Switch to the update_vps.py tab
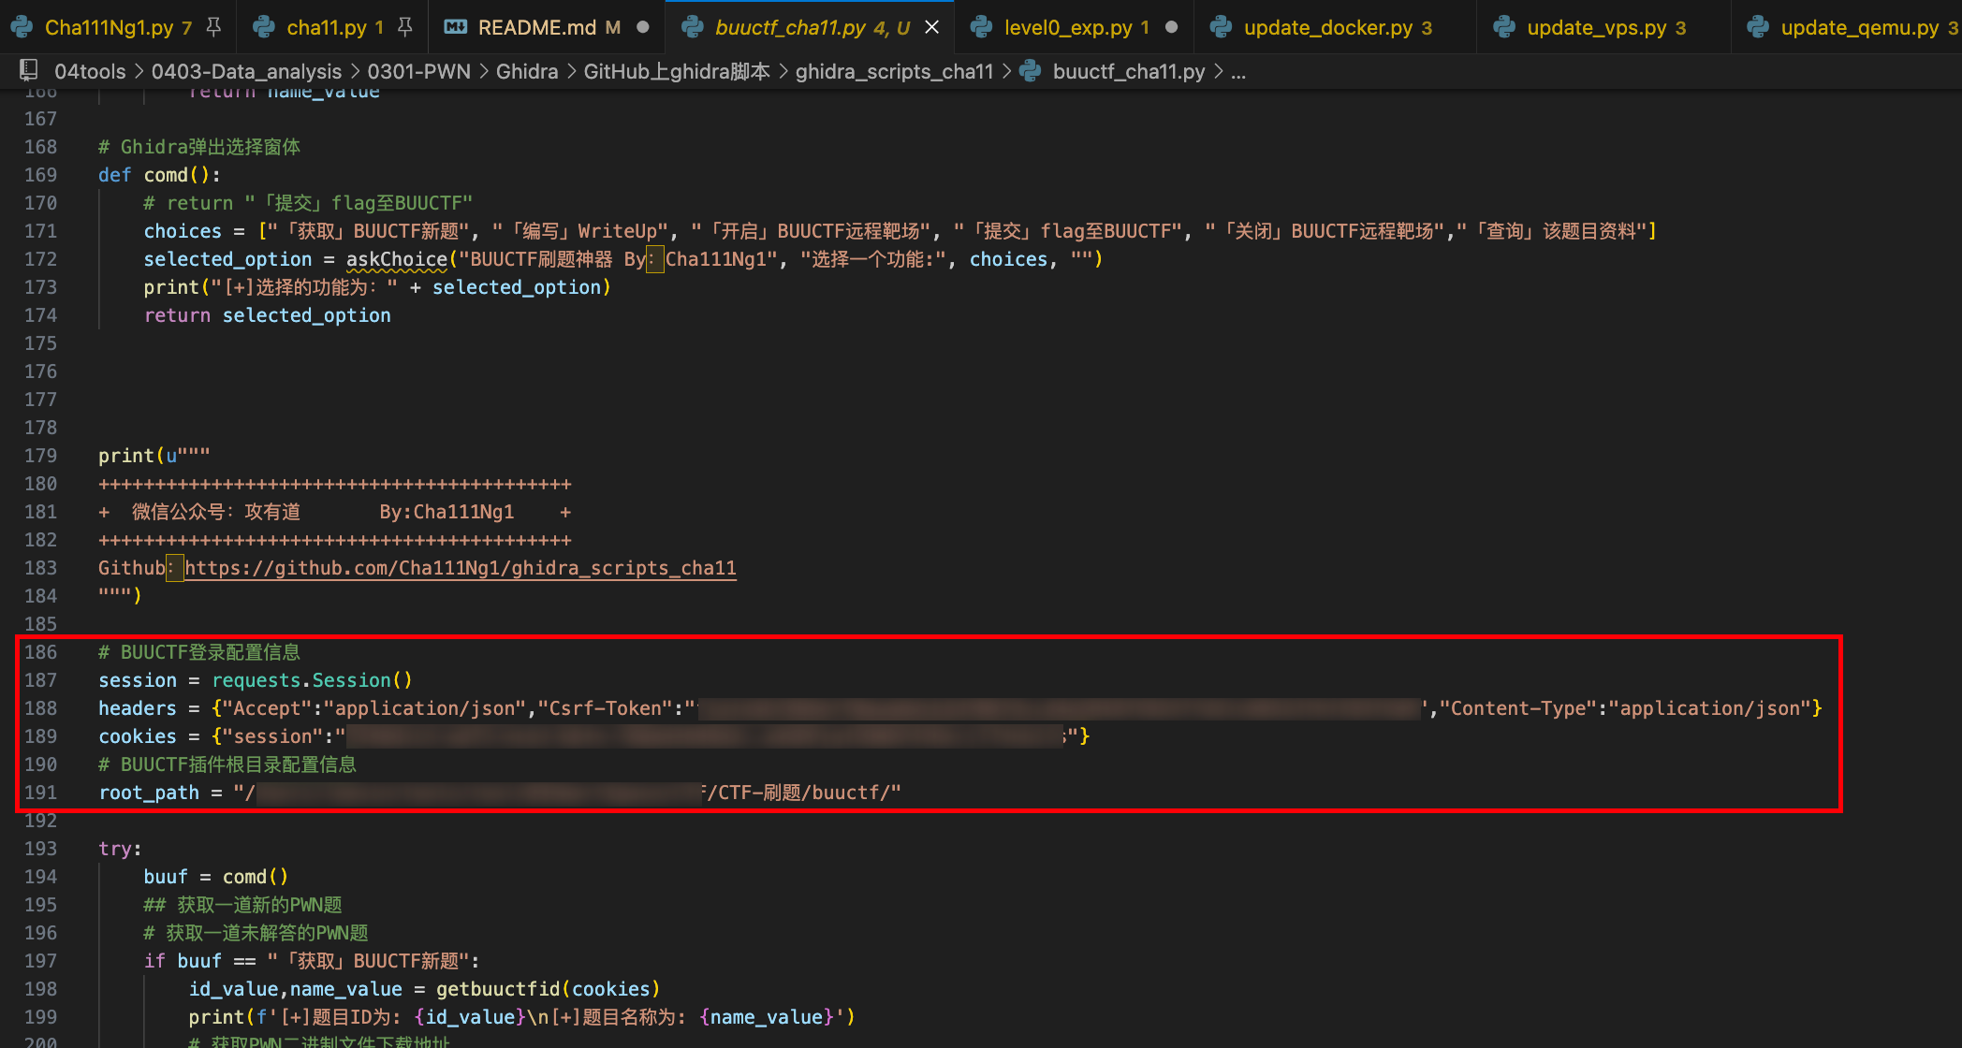The width and height of the screenshot is (1962, 1048). [x=1596, y=27]
